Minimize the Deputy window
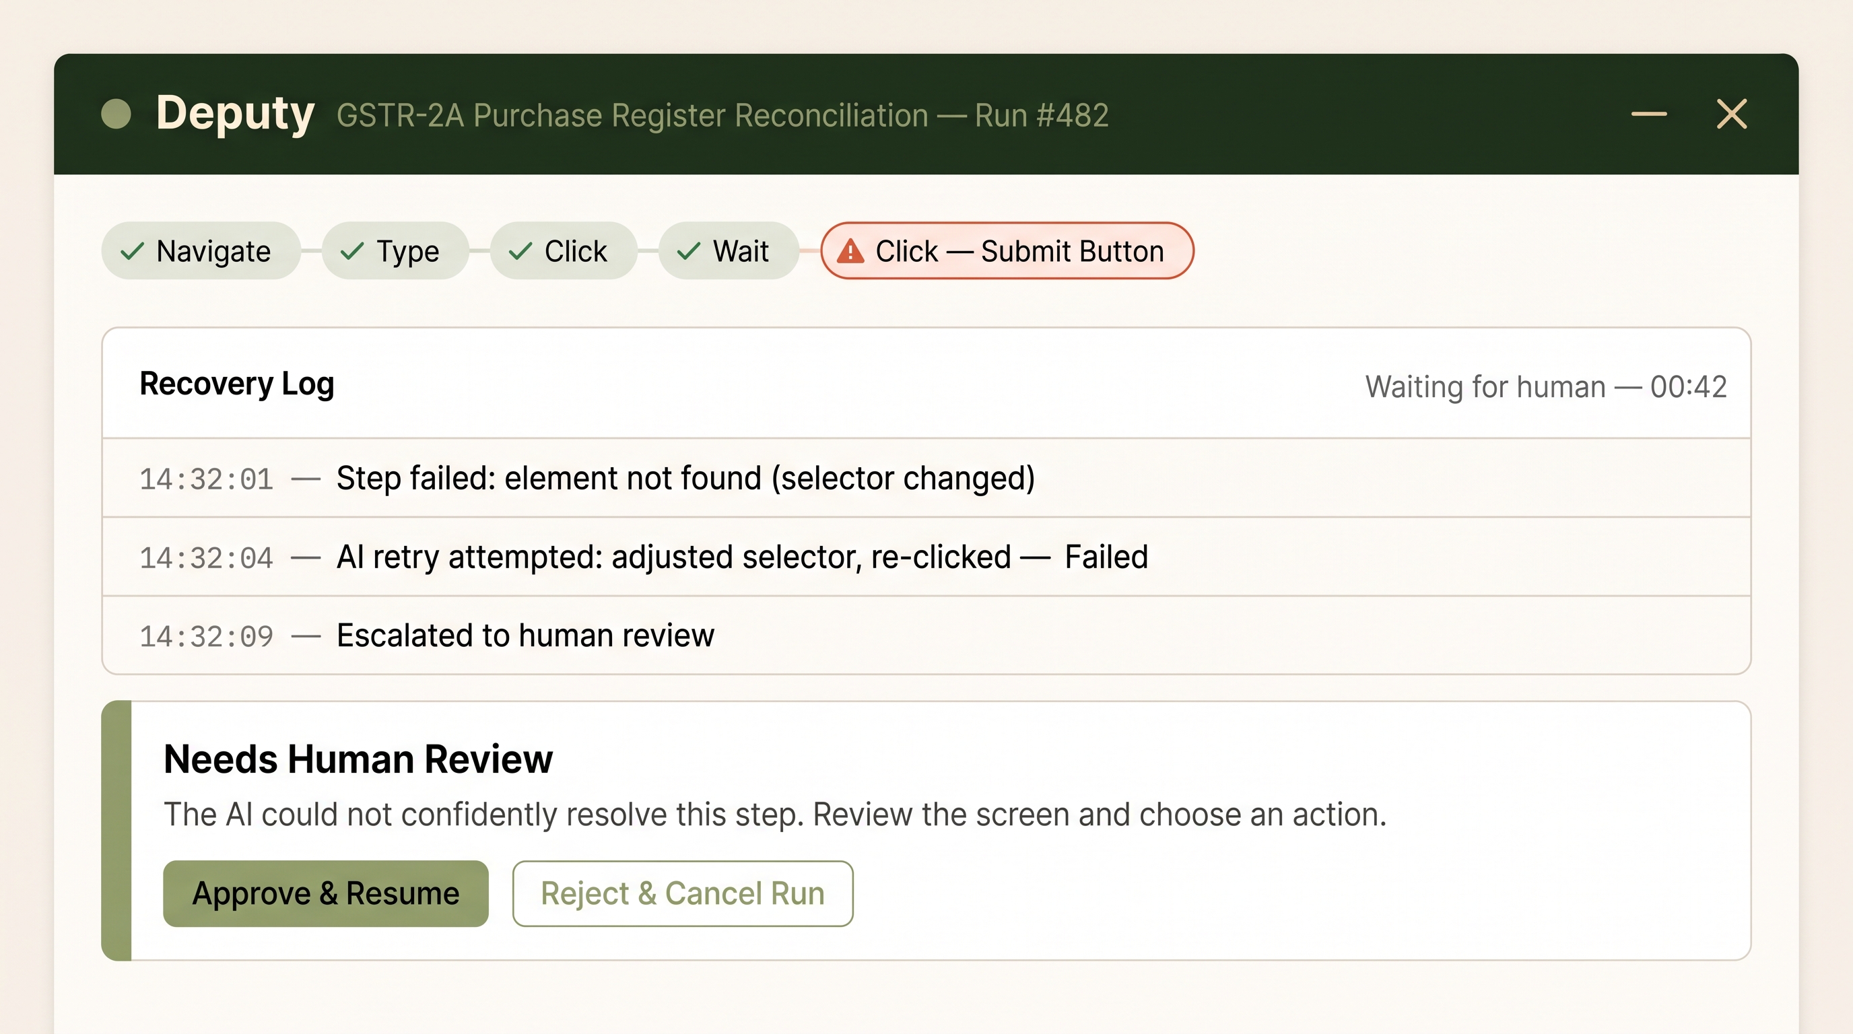Image resolution: width=1853 pixels, height=1034 pixels. point(1649,114)
